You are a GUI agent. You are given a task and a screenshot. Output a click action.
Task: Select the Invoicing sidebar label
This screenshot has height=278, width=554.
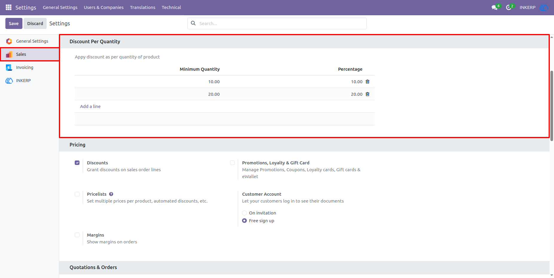25,67
